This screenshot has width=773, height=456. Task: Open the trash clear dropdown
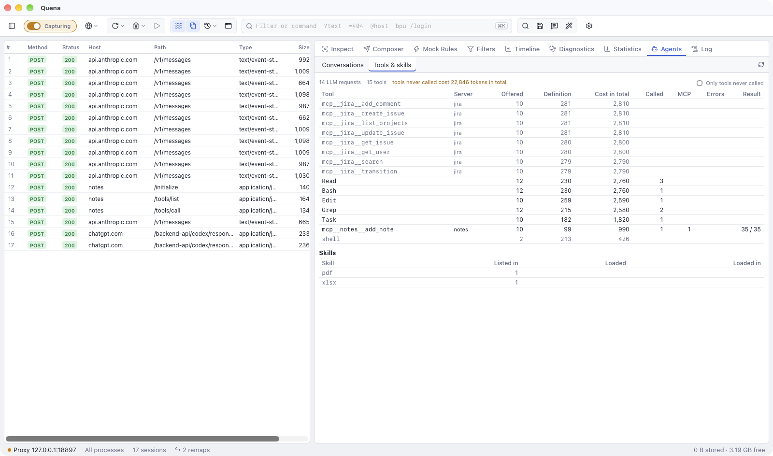click(139, 26)
